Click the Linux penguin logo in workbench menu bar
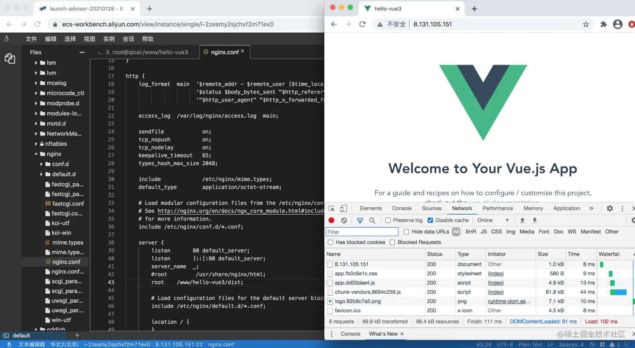This screenshot has width=635, height=348. (6, 39)
